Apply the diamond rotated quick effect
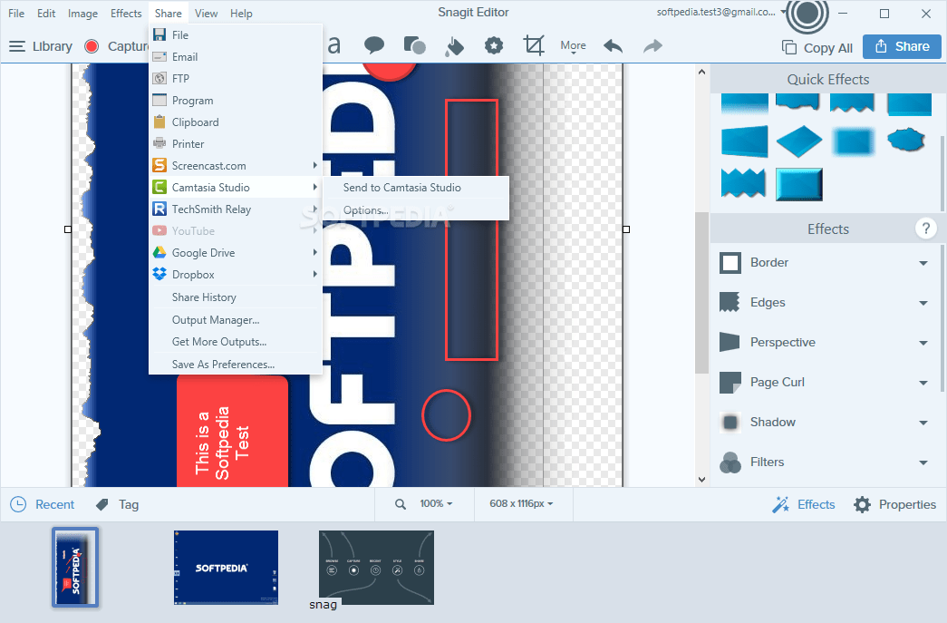This screenshot has height=623, width=947. [799, 141]
